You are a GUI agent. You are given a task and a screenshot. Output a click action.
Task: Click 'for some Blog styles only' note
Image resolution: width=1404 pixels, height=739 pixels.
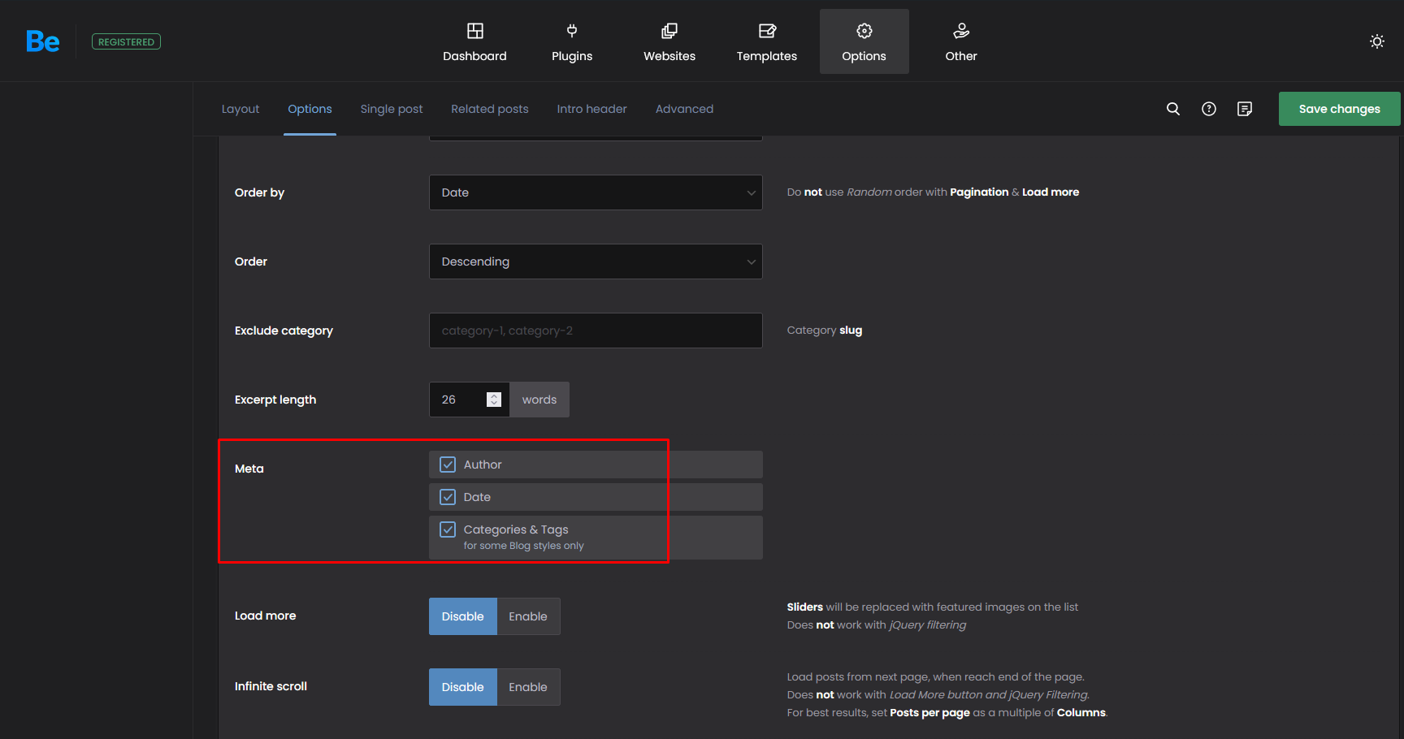pos(523,546)
